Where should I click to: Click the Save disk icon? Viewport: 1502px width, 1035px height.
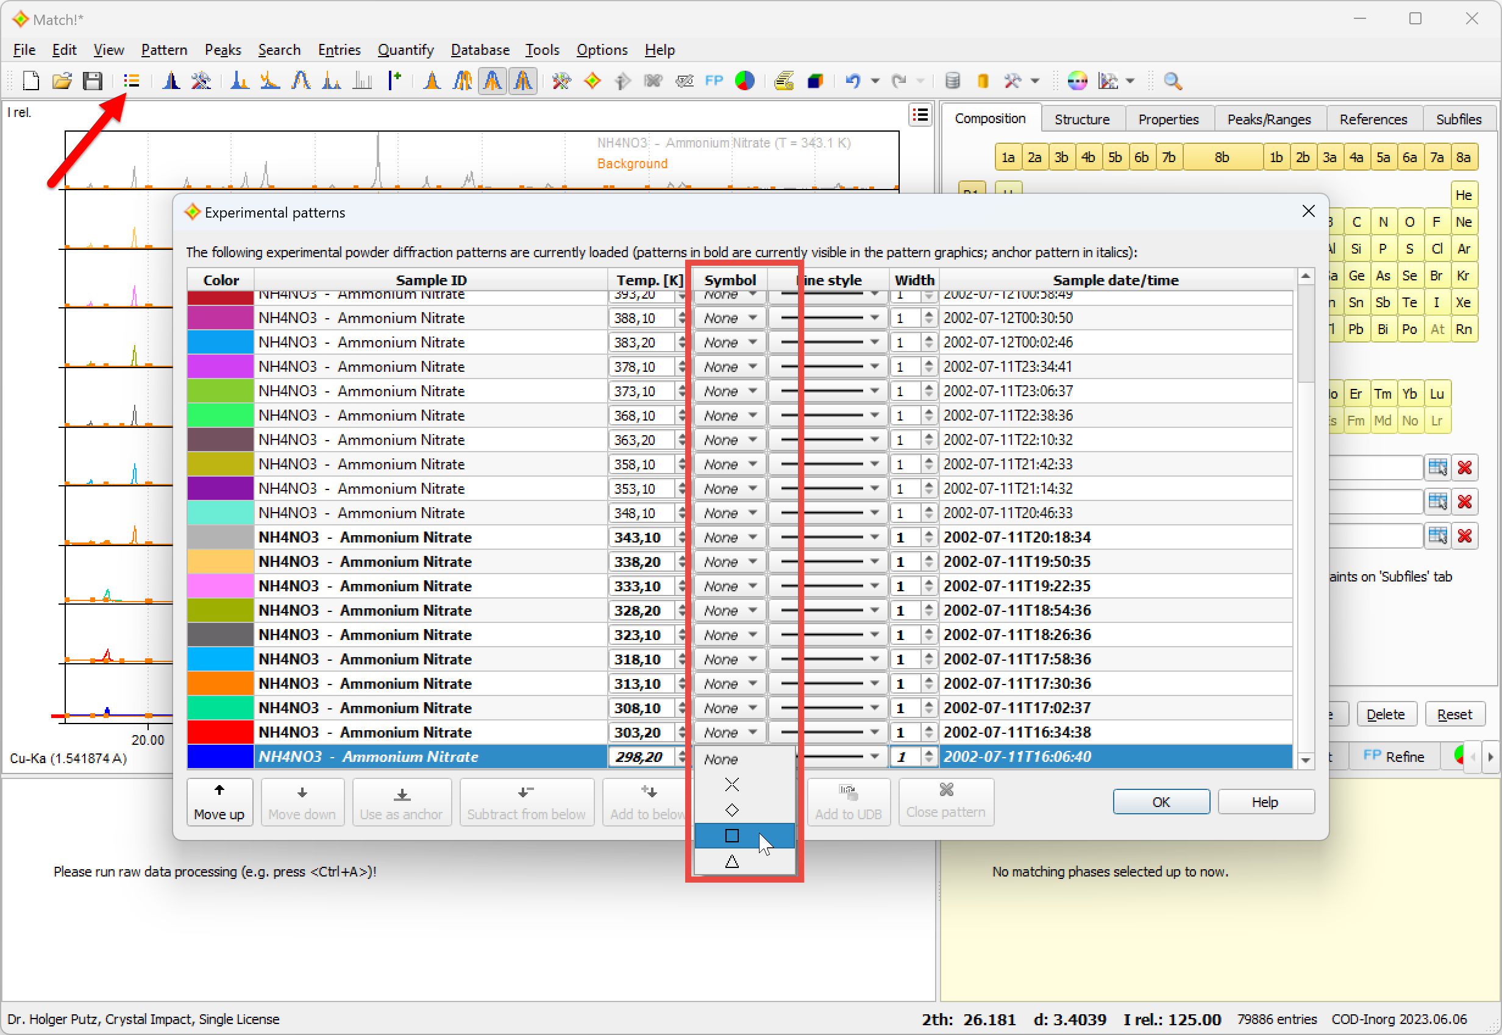[x=93, y=81]
